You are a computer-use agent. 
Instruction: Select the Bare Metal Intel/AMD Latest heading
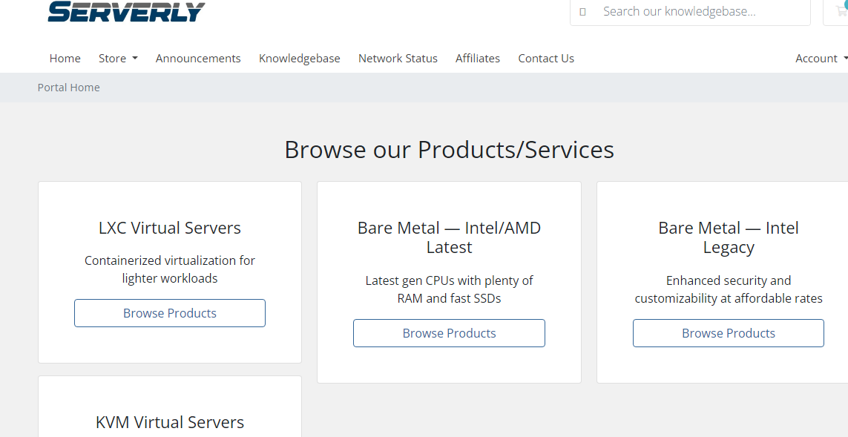(x=449, y=237)
